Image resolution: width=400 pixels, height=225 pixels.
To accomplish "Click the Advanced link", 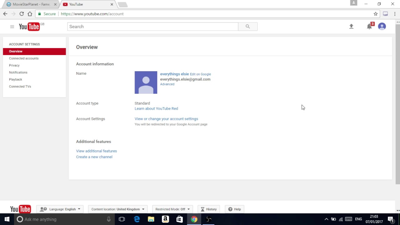I will (x=167, y=84).
